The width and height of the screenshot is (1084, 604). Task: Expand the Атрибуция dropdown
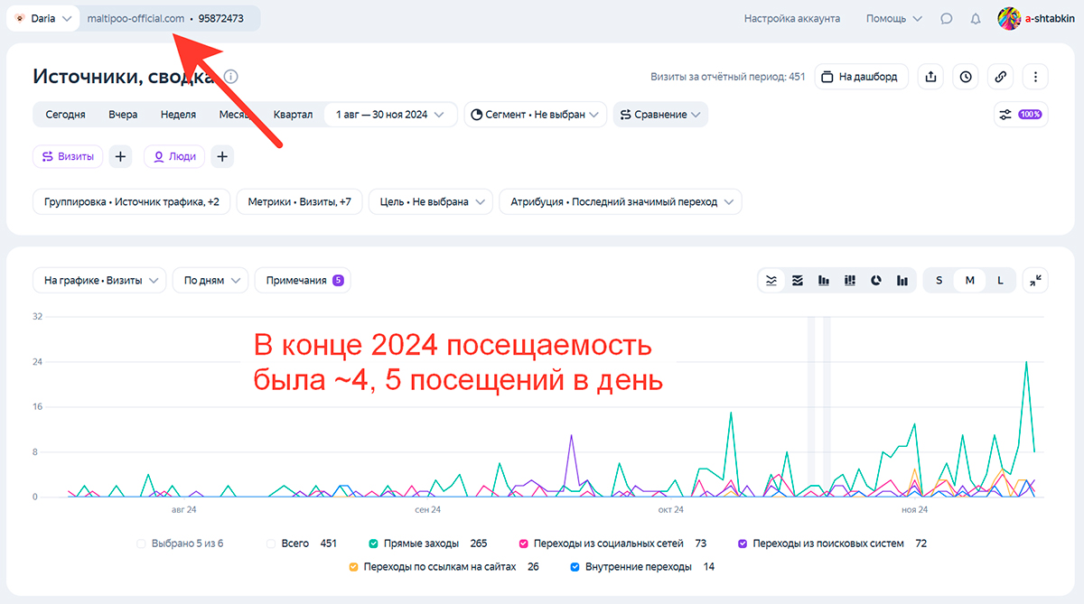tap(620, 202)
